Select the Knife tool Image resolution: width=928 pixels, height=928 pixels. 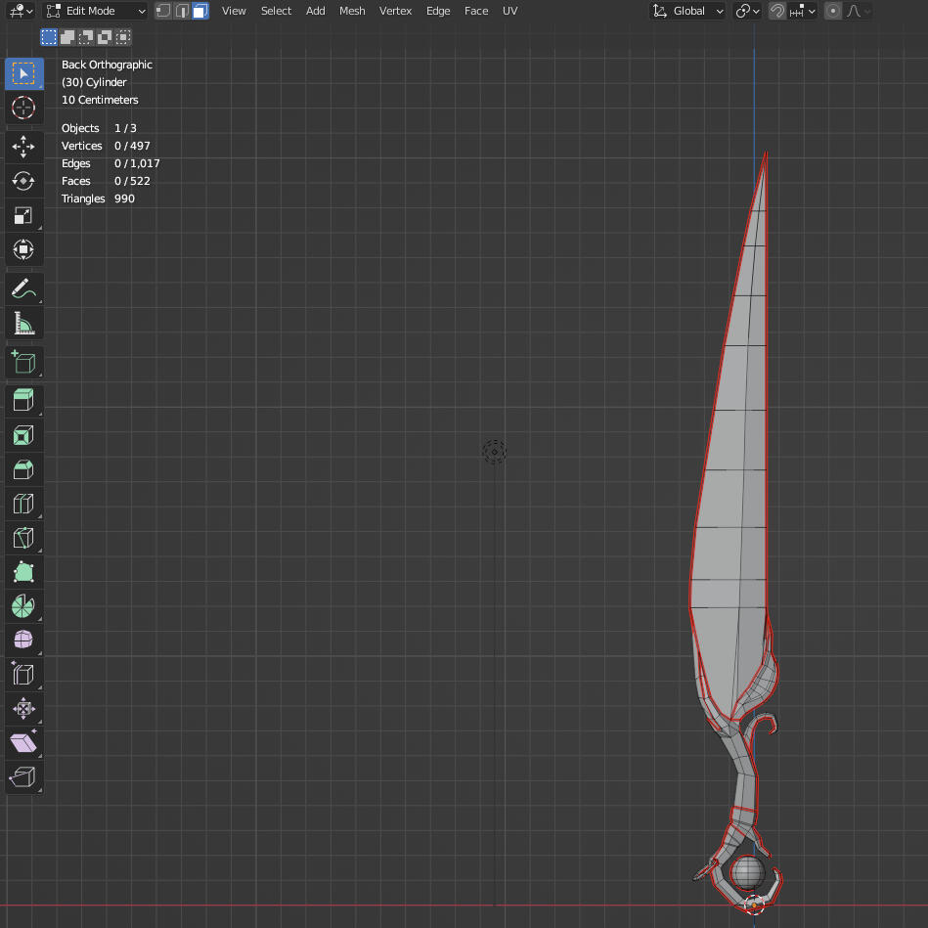23,538
